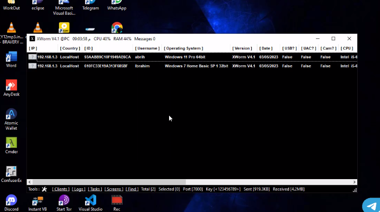Viewport: 380px width, 212px height.
Task: Switch to the [Logs] tab
Action: click(79, 189)
